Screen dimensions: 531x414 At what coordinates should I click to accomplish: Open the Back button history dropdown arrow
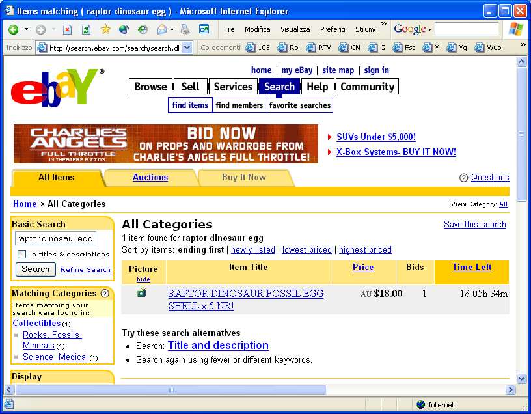[x=26, y=29]
